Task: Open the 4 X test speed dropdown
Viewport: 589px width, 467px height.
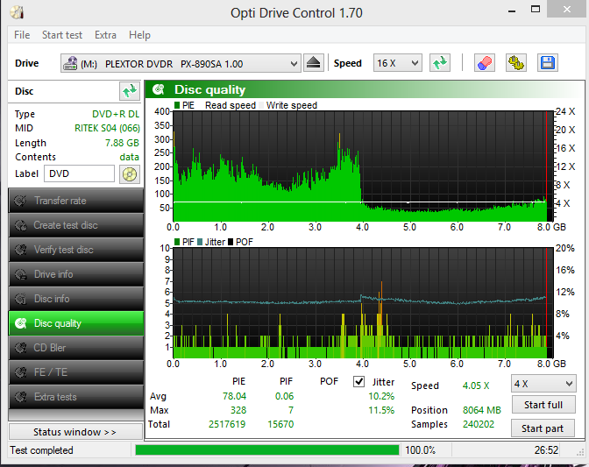Action: coord(543,384)
